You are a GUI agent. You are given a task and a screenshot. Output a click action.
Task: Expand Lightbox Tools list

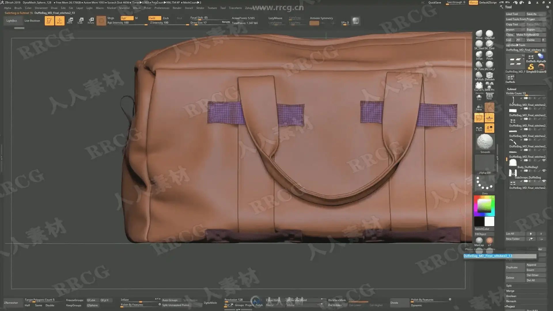click(516, 45)
